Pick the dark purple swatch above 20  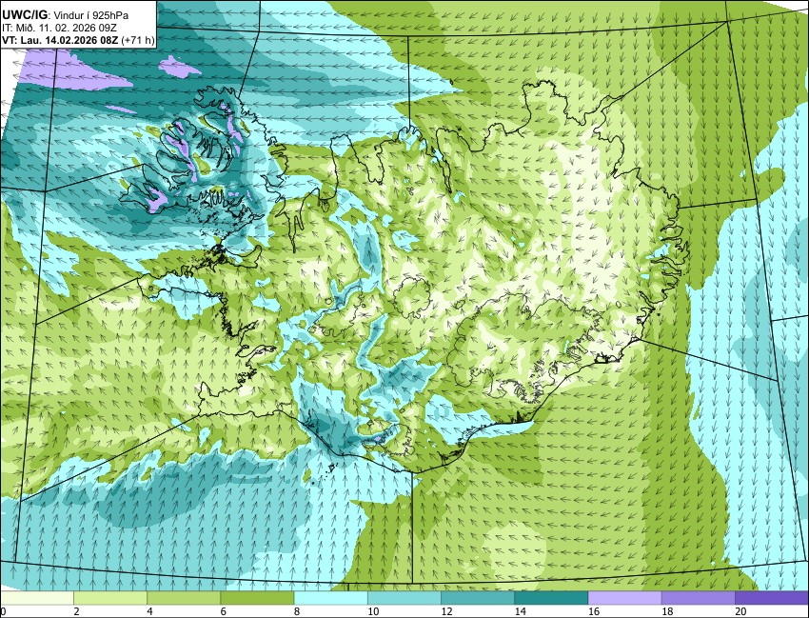click(x=772, y=598)
